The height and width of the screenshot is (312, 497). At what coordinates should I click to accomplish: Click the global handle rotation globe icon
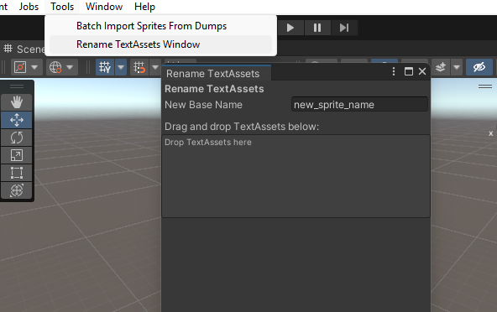coord(55,67)
